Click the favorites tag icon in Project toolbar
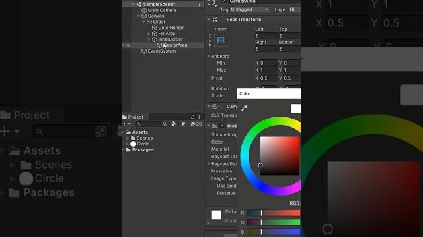 click(183, 124)
